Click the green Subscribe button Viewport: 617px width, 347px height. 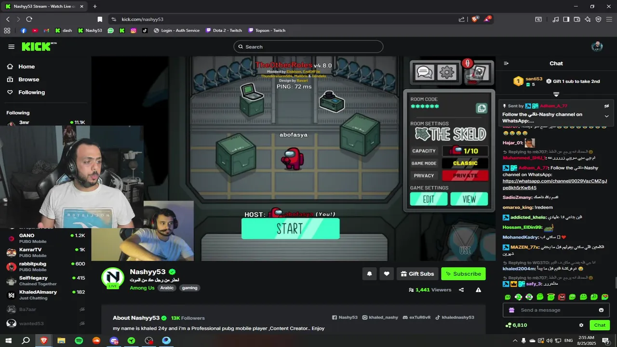pos(463,274)
